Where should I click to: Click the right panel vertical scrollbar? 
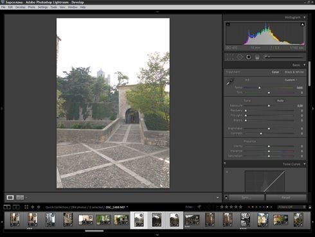309,74
